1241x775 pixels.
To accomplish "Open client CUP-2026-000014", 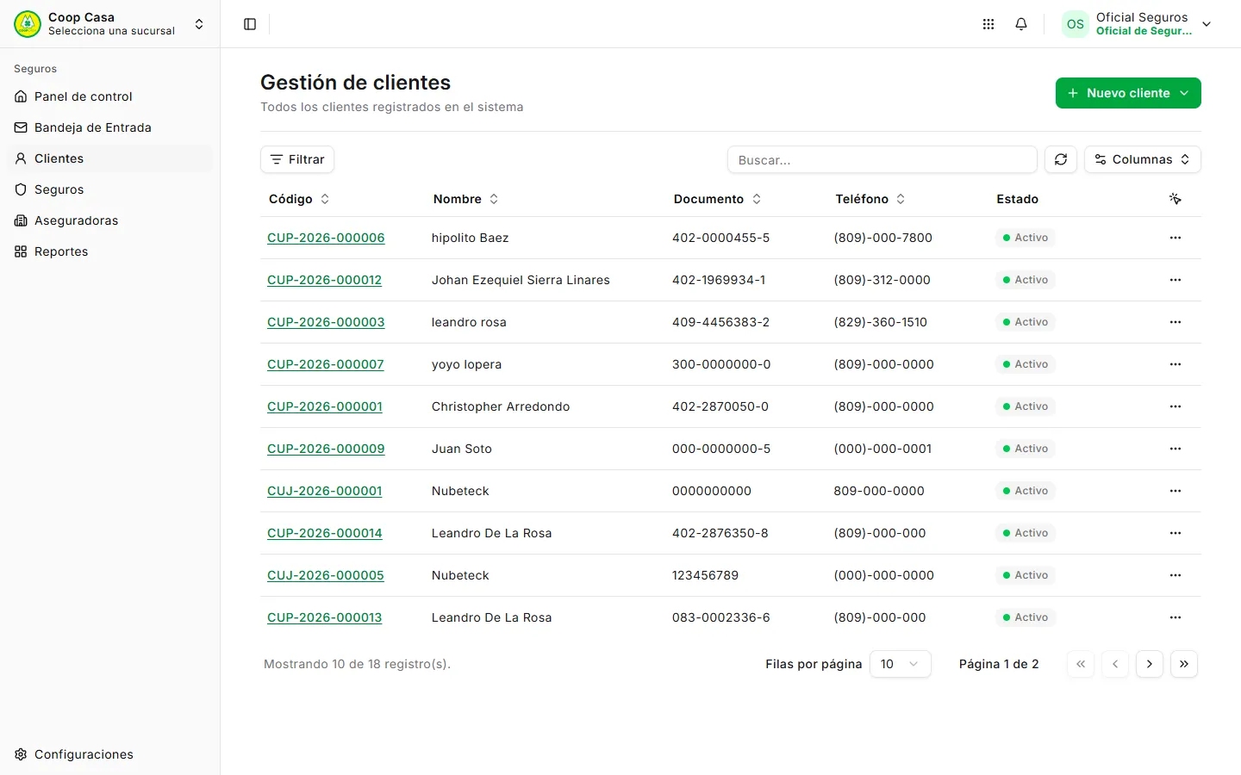I will pos(325,533).
